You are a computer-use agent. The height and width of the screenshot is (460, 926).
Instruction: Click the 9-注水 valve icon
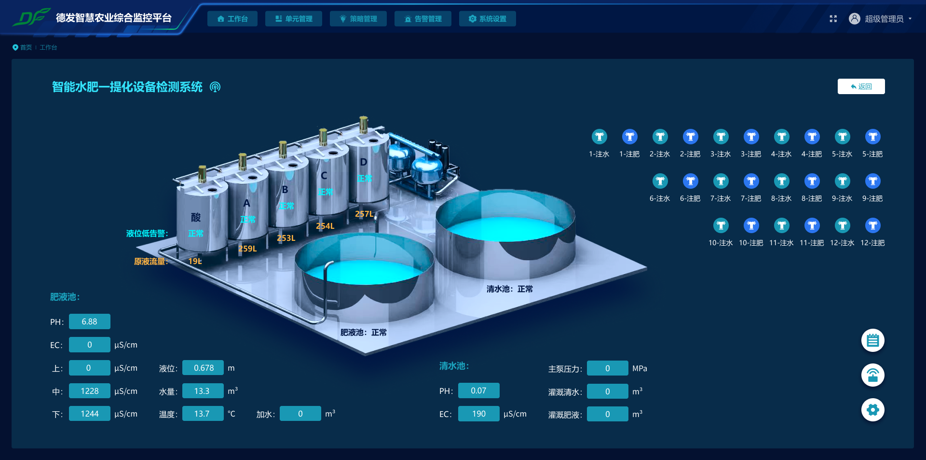tap(842, 181)
